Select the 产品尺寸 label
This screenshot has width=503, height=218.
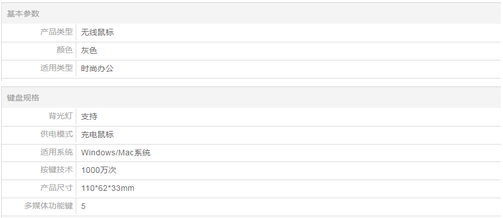tap(57, 188)
